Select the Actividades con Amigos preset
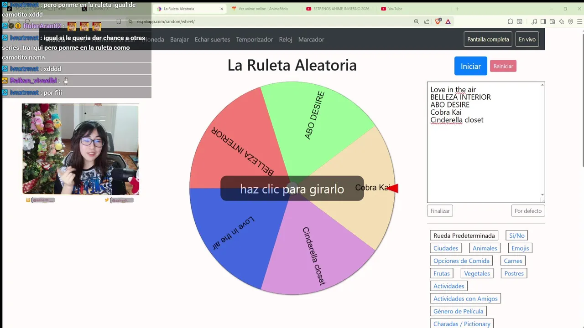The width and height of the screenshot is (584, 328). point(465,299)
